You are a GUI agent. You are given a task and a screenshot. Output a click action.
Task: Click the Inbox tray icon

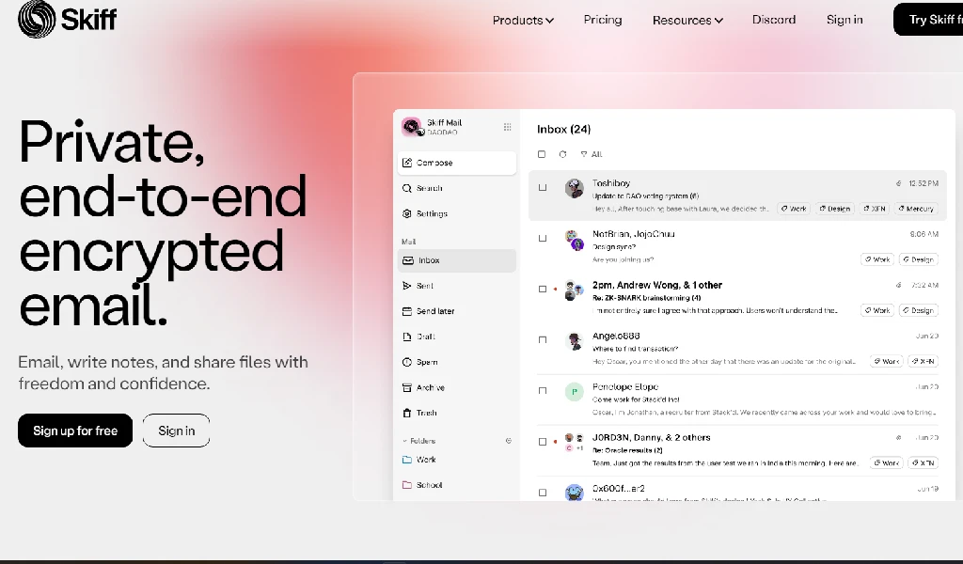[x=408, y=260]
